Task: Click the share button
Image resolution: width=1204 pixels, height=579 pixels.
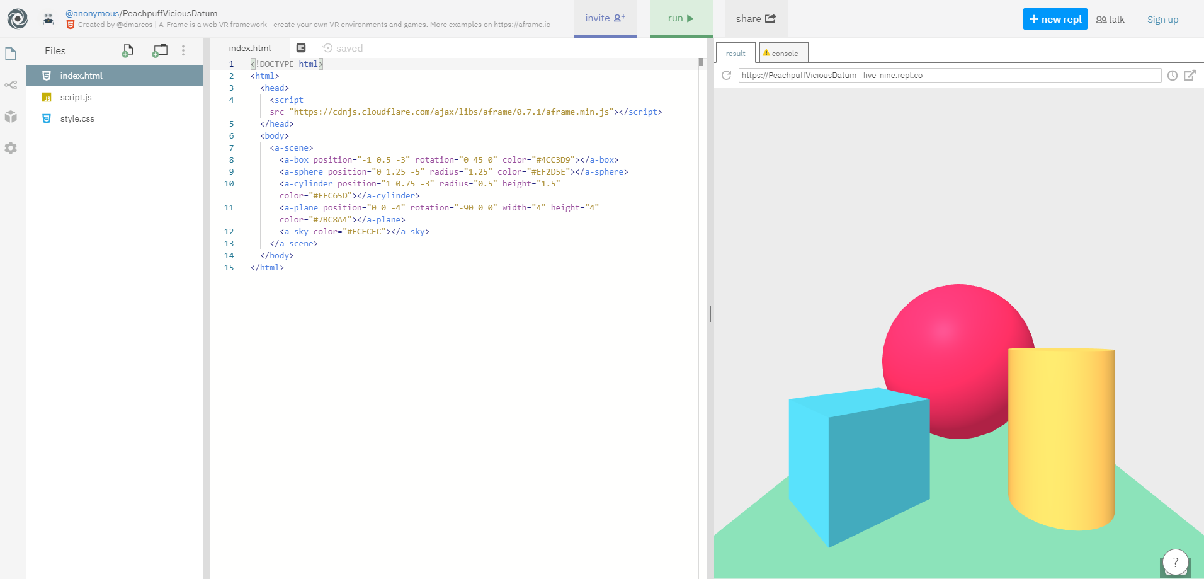Action: pos(756,18)
